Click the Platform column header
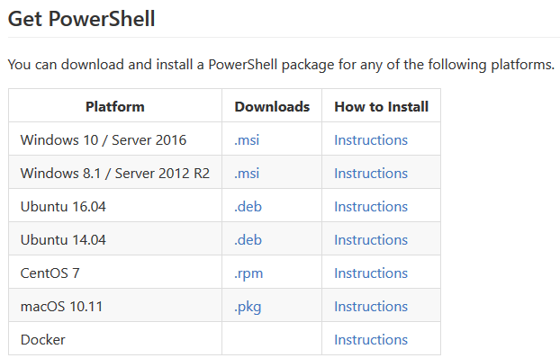The height and width of the screenshot is (358, 560). 115,107
